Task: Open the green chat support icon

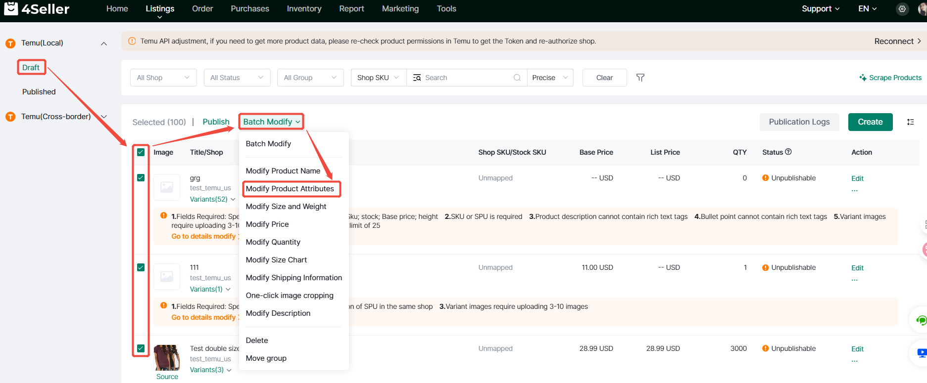Action: tap(921, 320)
